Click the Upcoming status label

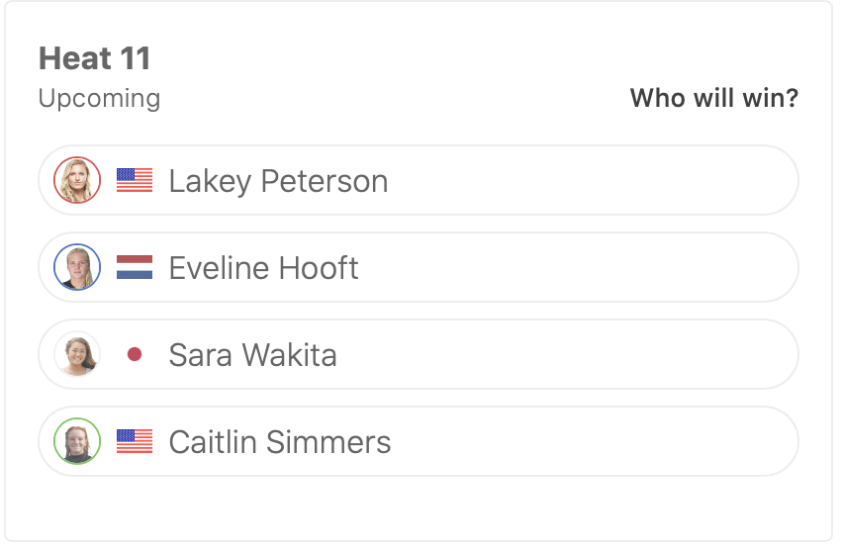coord(99,99)
